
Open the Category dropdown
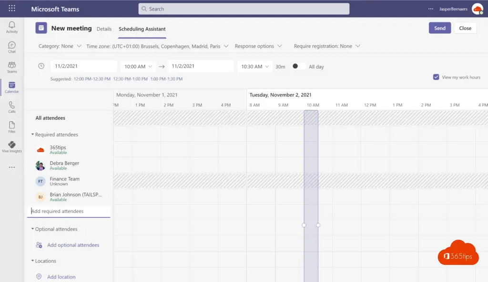coord(60,46)
